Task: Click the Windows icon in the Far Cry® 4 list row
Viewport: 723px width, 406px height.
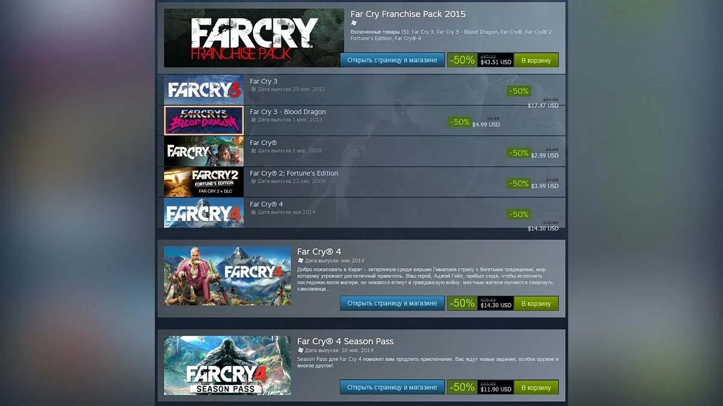Action: pyautogui.click(x=253, y=212)
